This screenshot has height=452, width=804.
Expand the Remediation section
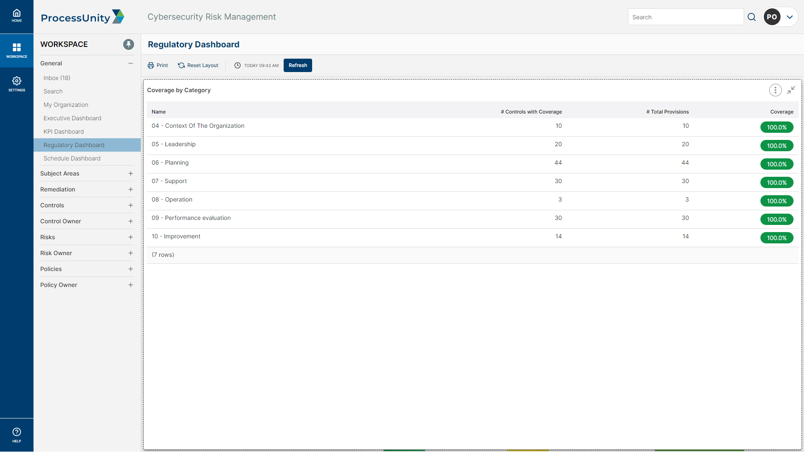[x=131, y=189]
